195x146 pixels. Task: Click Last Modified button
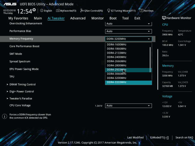click(135, 138)
